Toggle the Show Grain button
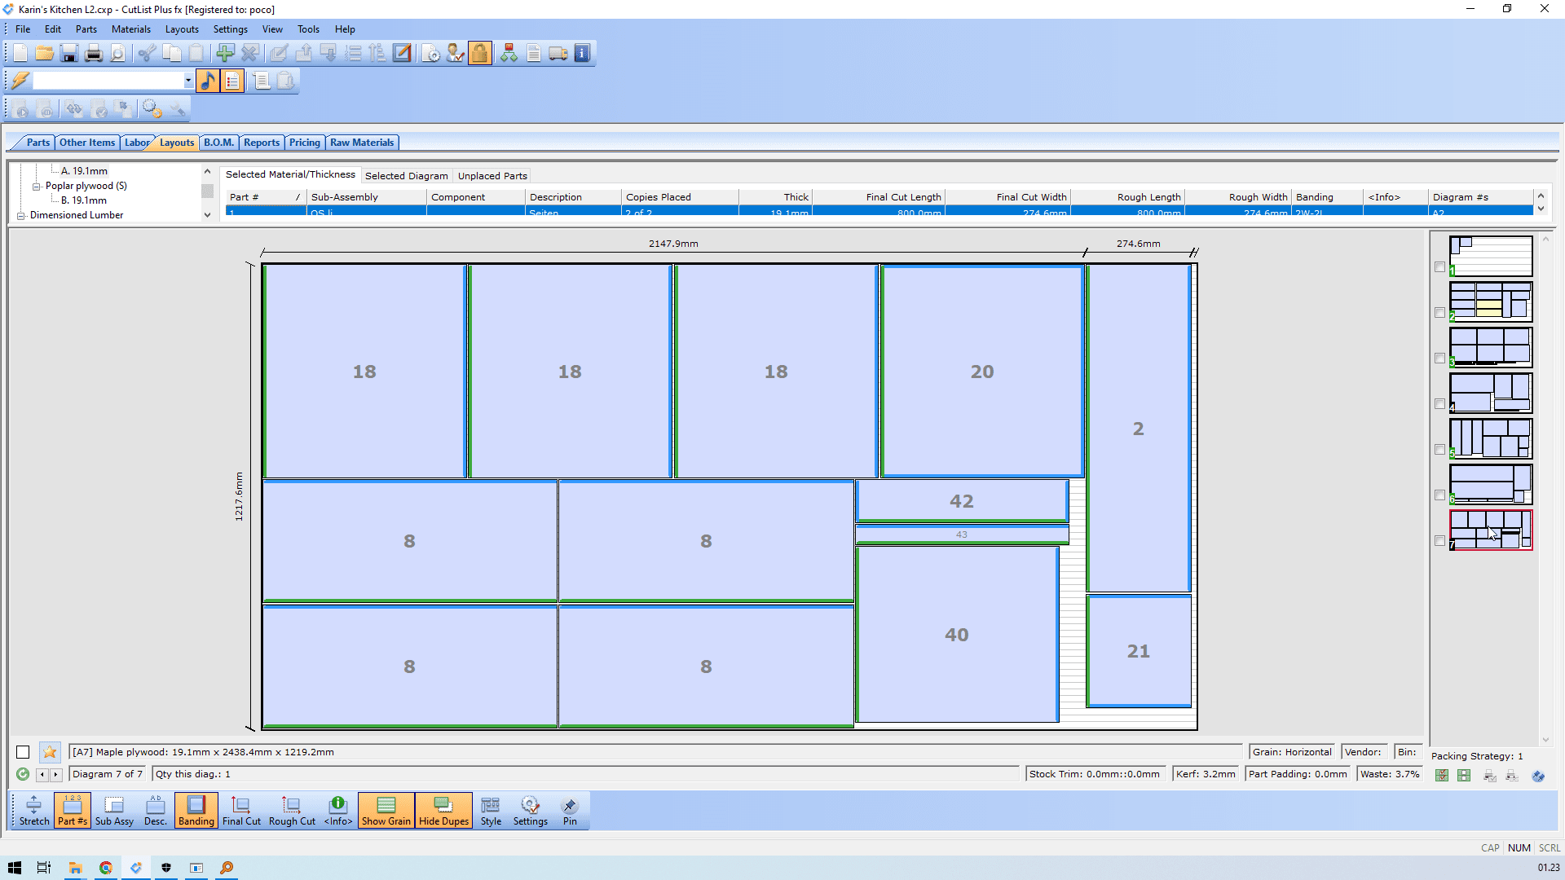Viewport: 1565px width, 880px height. [x=386, y=811]
